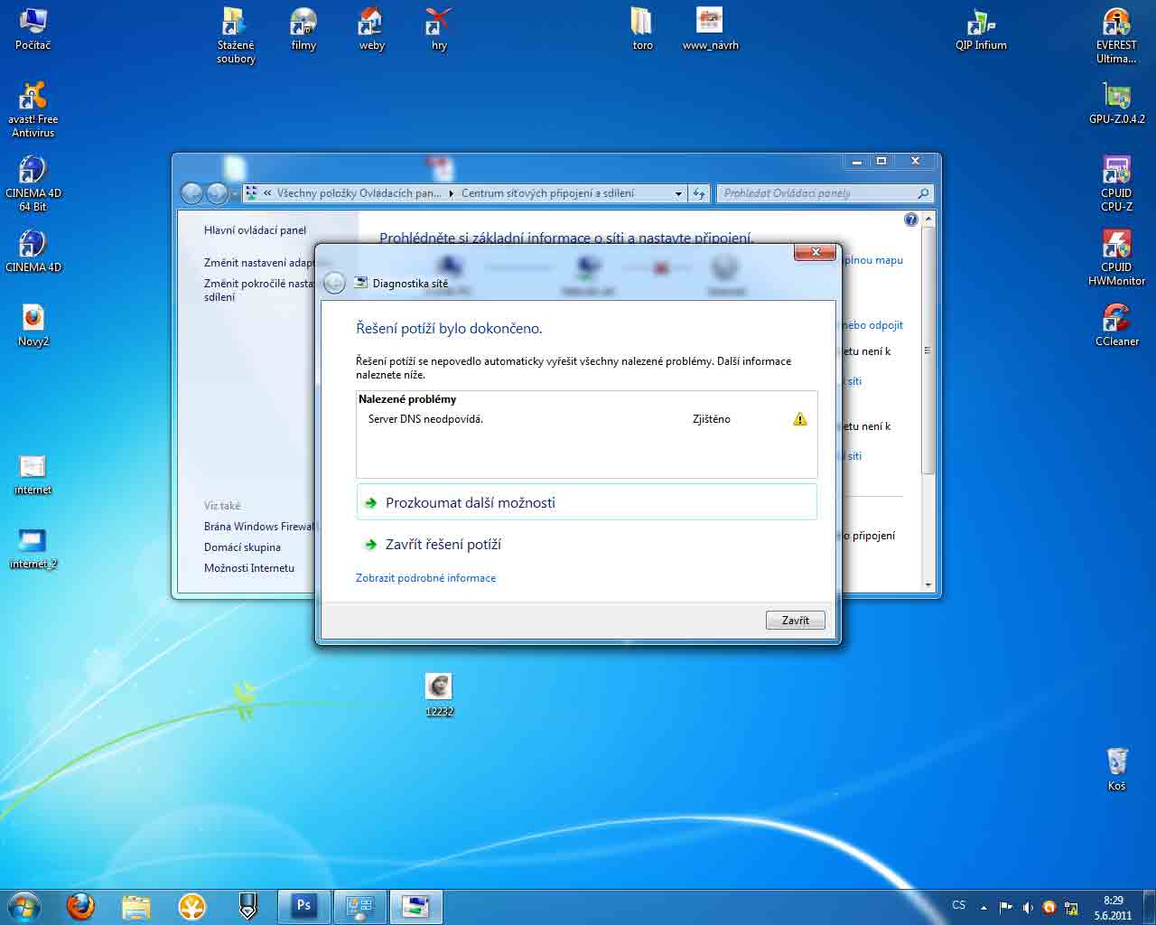The width and height of the screenshot is (1156, 925).
Task: Click the Prohledat Ovládací panely search field
Action: (x=817, y=193)
